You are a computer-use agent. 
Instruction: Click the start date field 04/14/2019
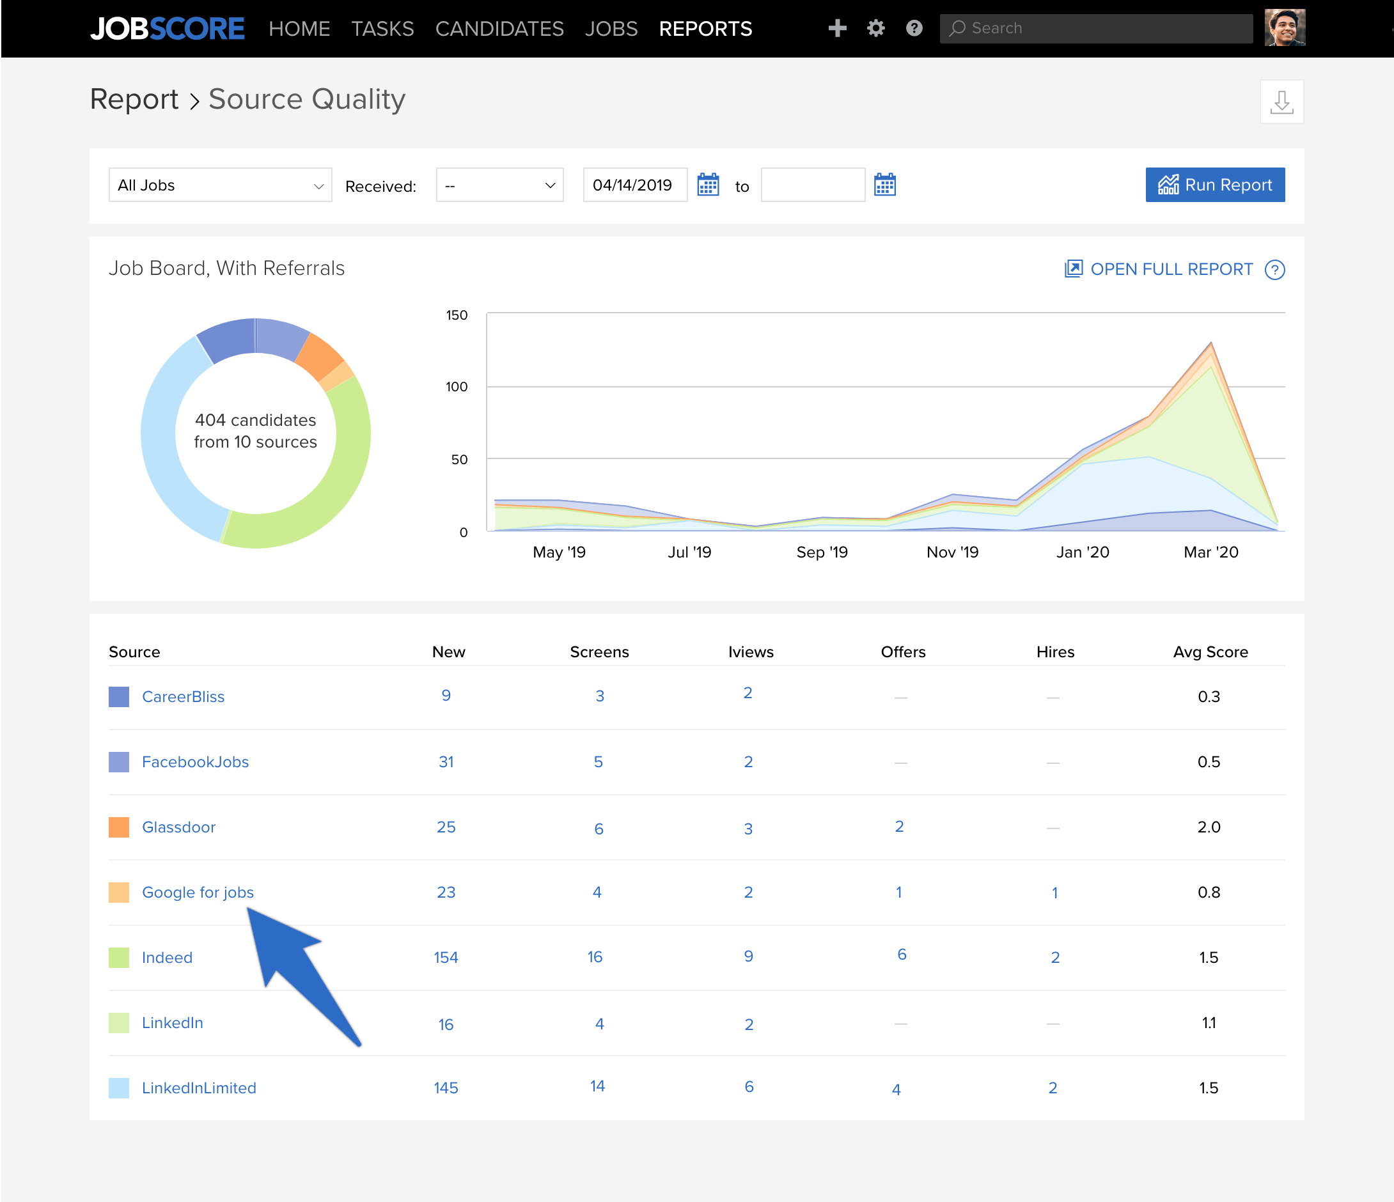634,185
